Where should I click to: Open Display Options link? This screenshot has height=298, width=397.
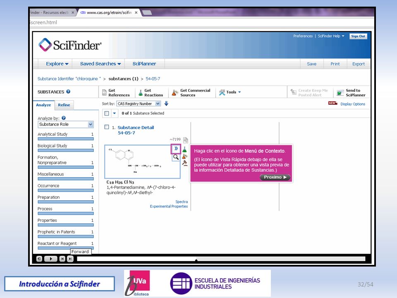[x=353, y=104]
